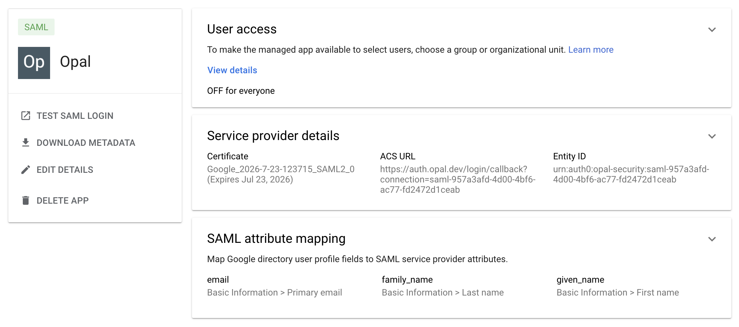Image resolution: width=739 pixels, height=327 pixels.
Task: Click the family_name attribute name
Action: [x=407, y=279]
